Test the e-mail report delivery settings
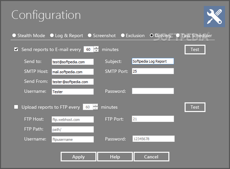The width and height of the screenshot is (230, 169). (x=195, y=50)
